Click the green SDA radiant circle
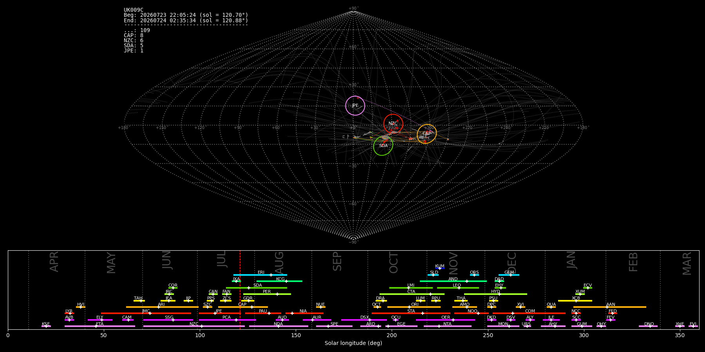Image resolution: width=705 pixels, height=352 pixels. click(x=383, y=146)
